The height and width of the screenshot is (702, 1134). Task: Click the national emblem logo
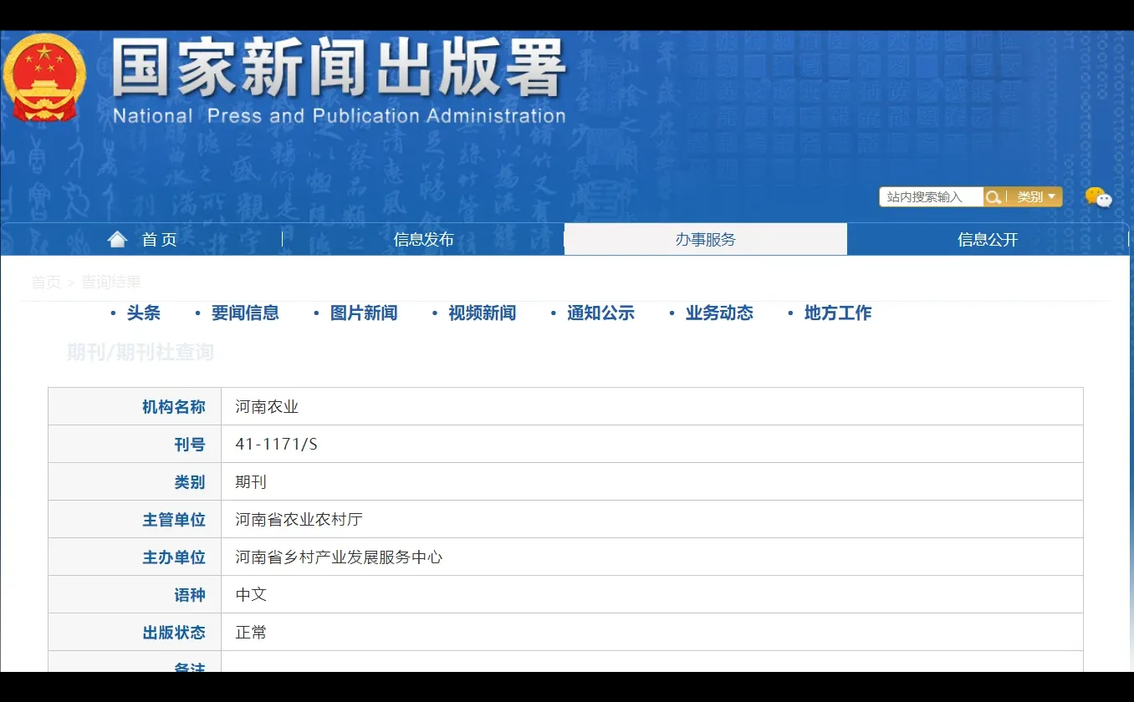[44, 77]
